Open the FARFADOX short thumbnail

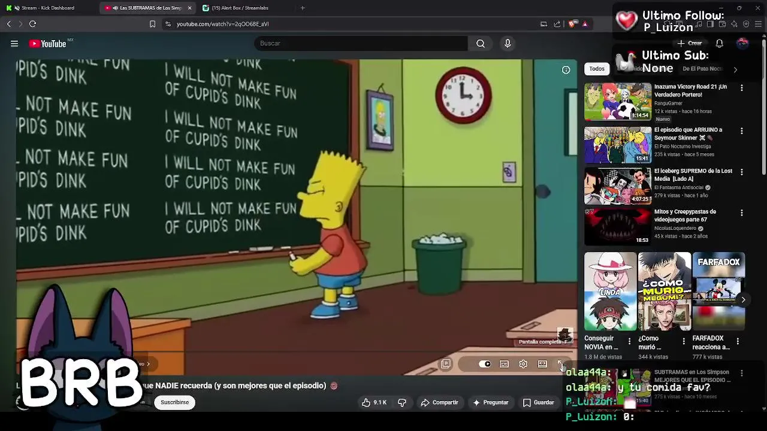718,292
